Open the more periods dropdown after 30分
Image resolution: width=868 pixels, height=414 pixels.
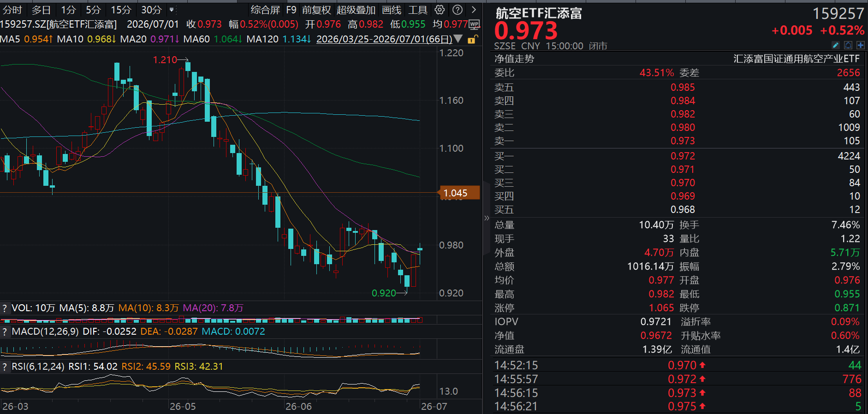(172, 10)
